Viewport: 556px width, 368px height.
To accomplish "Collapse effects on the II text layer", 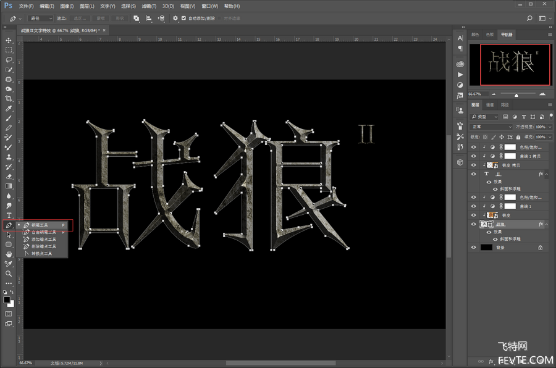I will click(x=547, y=174).
